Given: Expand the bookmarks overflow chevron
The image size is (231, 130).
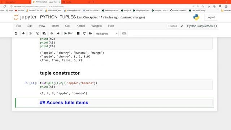Looking at the screenshot, I should [218, 10].
